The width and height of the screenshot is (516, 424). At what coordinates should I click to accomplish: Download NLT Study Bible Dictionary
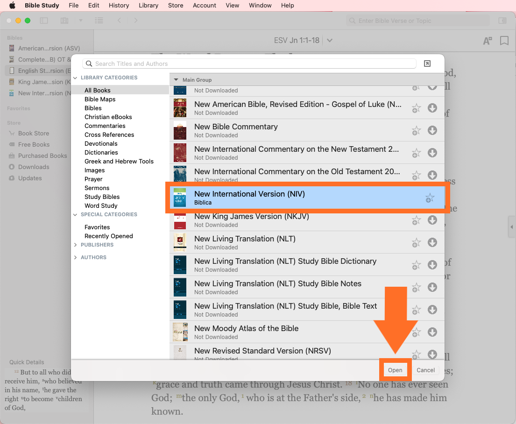coord(432,265)
